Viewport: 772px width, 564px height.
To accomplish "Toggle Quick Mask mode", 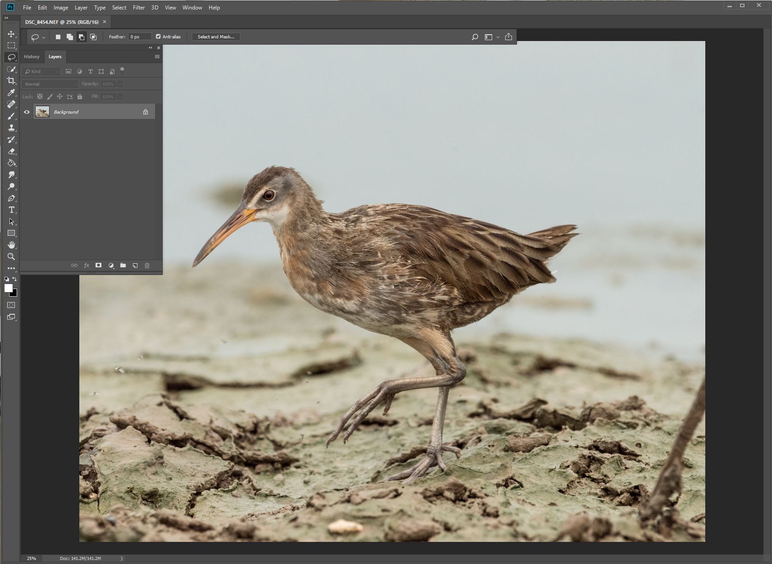I will click(11, 305).
